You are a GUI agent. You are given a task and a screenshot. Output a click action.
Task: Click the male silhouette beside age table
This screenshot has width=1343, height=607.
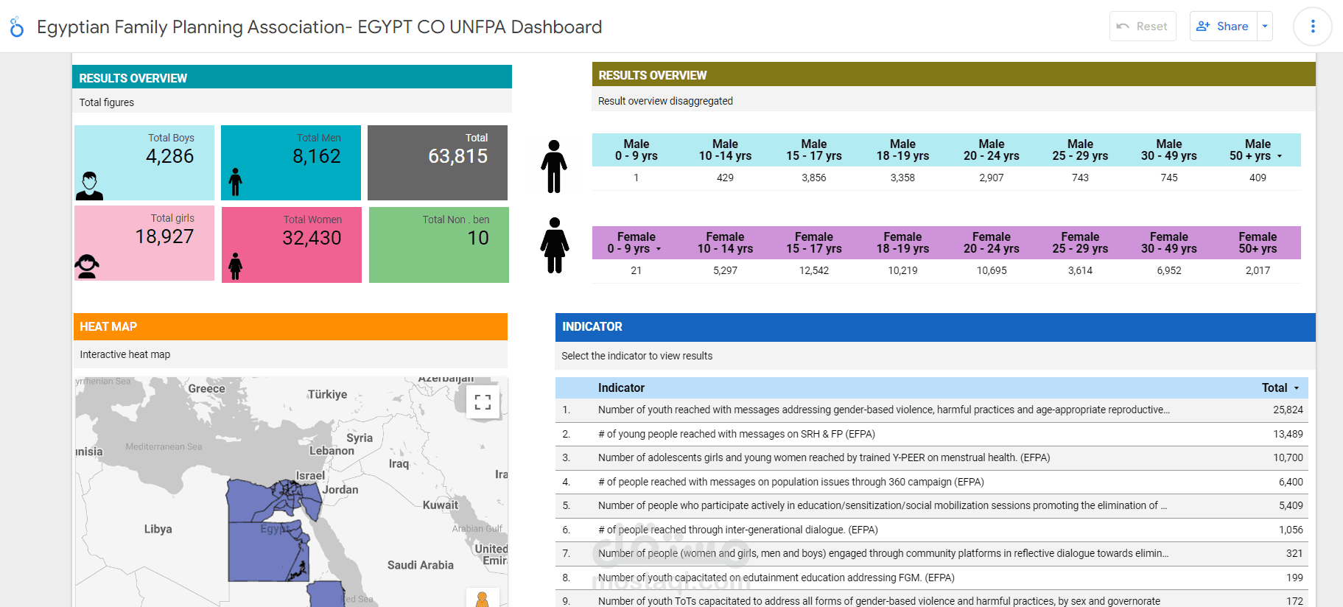pos(554,166)
